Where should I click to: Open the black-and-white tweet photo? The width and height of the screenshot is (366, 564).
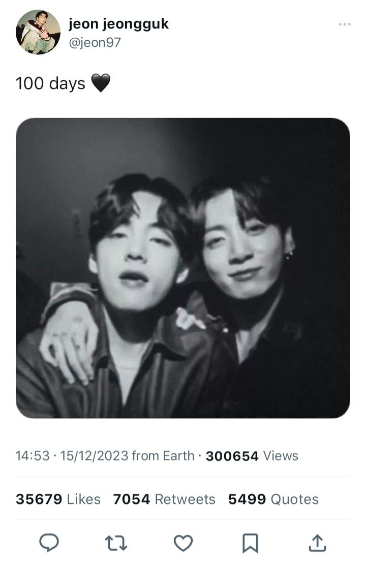(183, 268)
